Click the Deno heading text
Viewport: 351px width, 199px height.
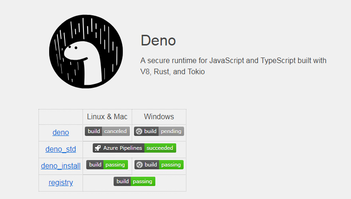tap(158, 40)
